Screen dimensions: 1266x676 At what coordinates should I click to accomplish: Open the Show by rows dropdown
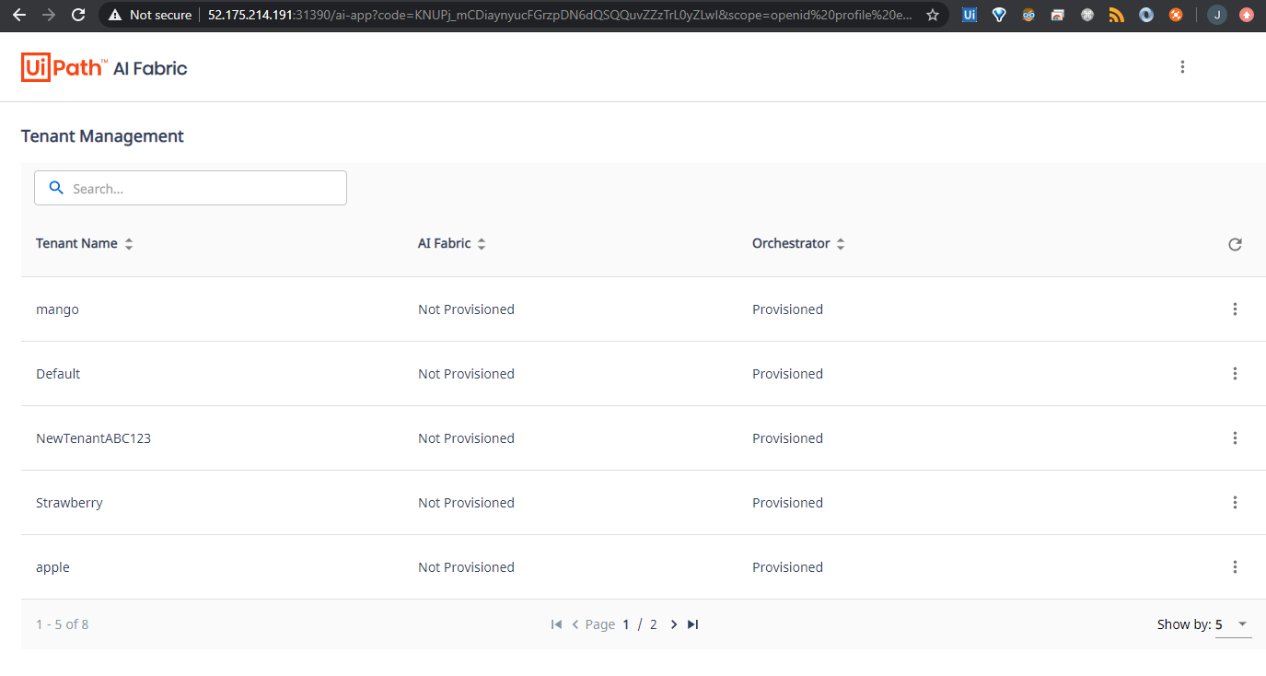click(x=1234, y=624)
